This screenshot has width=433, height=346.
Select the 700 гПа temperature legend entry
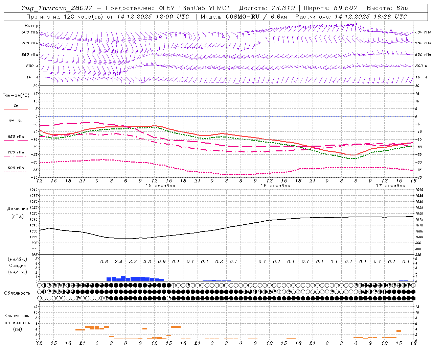click(x=16, y=152)
